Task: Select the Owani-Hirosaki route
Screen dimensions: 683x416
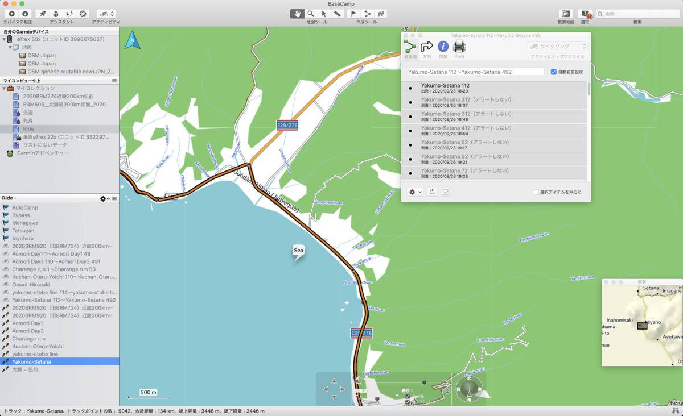Action: pyautogui.click(x=60, y=284)
